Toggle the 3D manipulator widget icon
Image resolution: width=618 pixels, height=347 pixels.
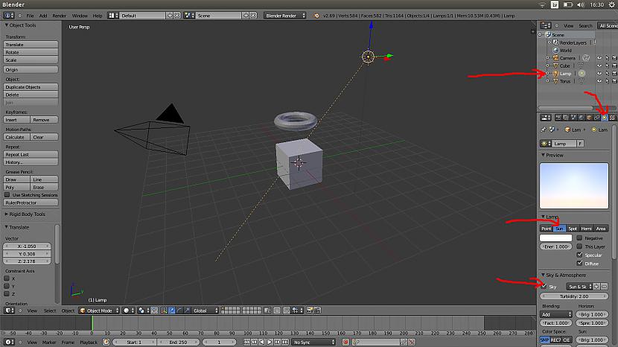[x=164, y=311]
